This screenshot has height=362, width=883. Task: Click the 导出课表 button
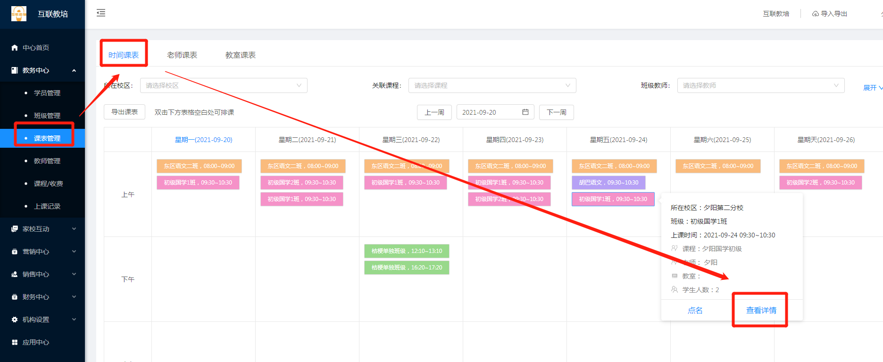click(x=125, y=112)
